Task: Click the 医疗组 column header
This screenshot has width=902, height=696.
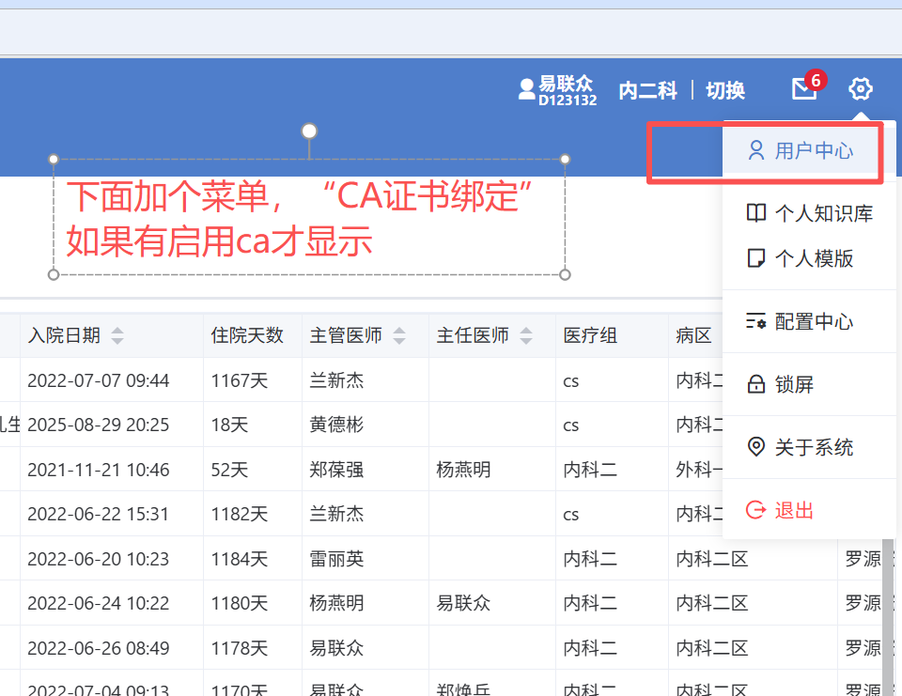Action: pyautogui.click(x=590, y=335)
